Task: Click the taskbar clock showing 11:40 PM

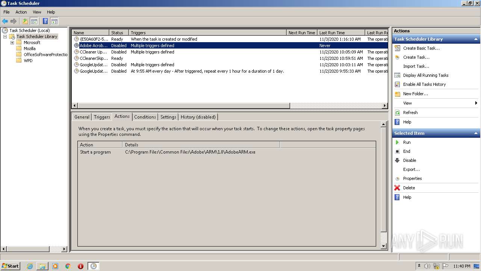Action: [461, 266]
